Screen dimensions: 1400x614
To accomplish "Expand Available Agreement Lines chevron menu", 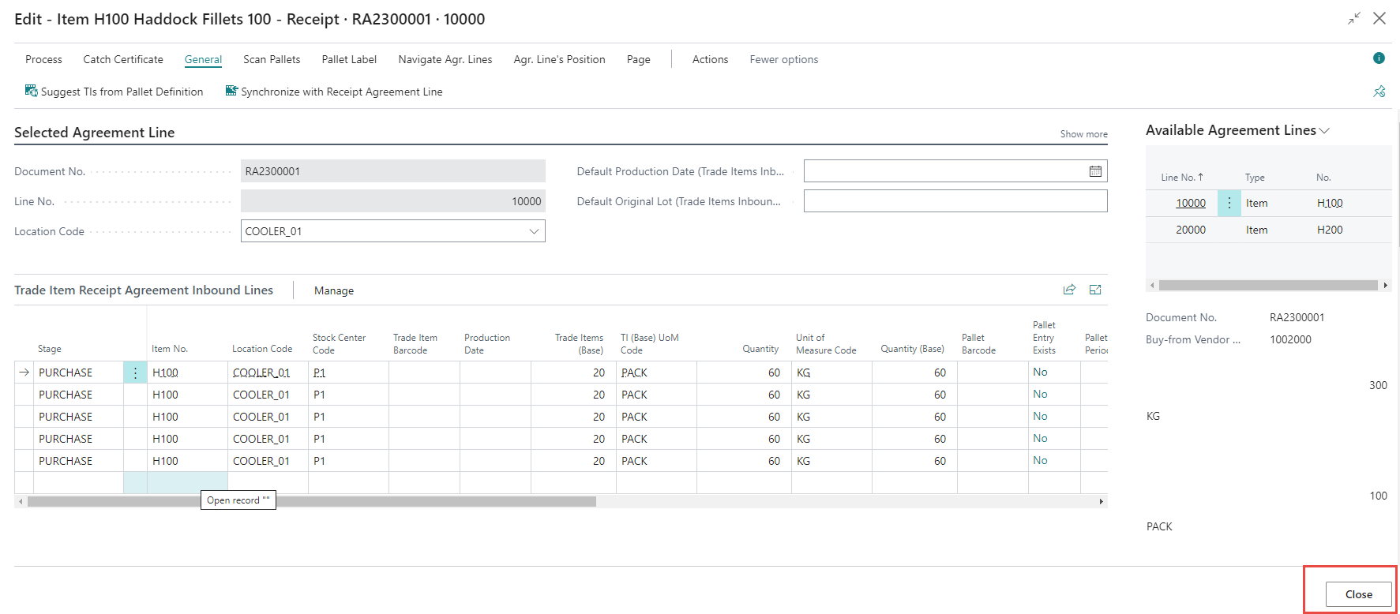I will (1324, 131).
